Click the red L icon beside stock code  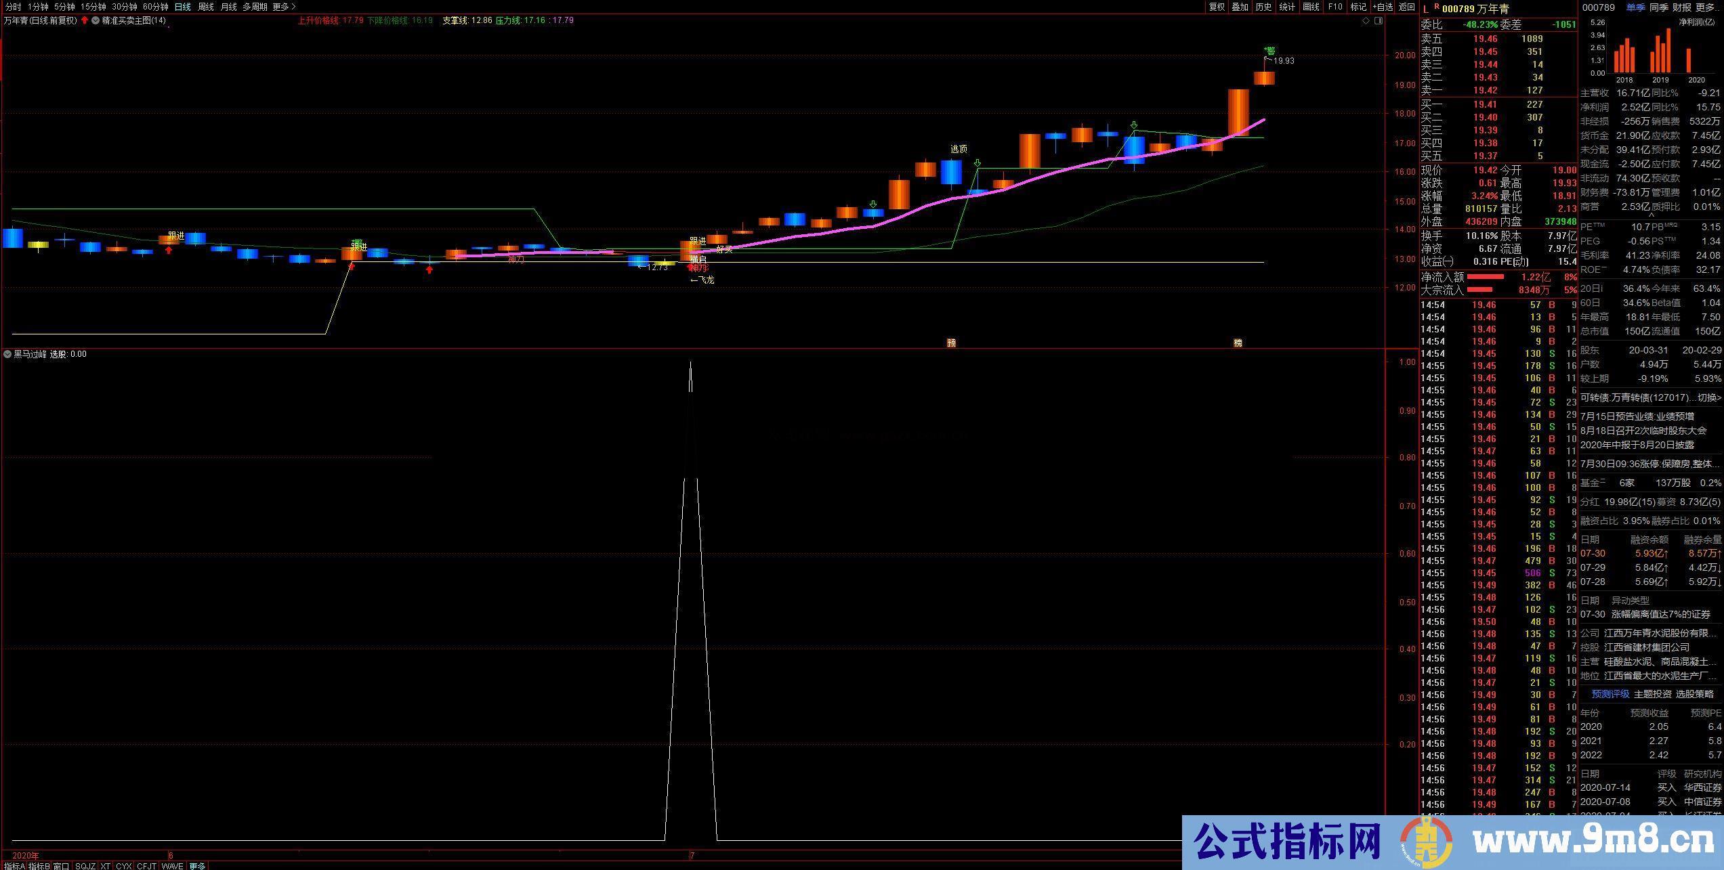(x=1426, y=9)
